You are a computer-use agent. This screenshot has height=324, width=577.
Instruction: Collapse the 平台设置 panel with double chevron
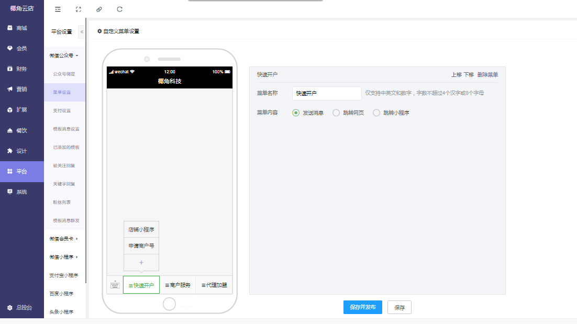(x=82, y=31)
